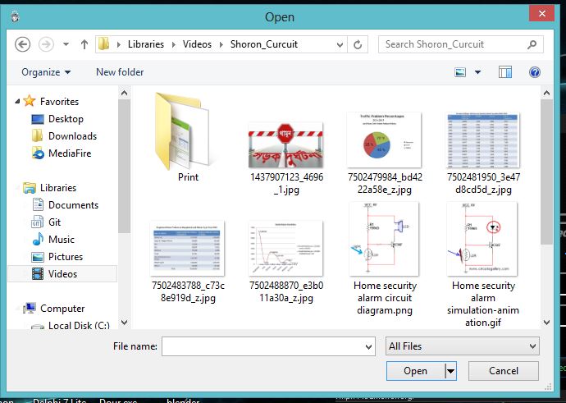Click the Back navigation arrow
This screenshot has width=566, height=403.
click(x=22, y=44)
